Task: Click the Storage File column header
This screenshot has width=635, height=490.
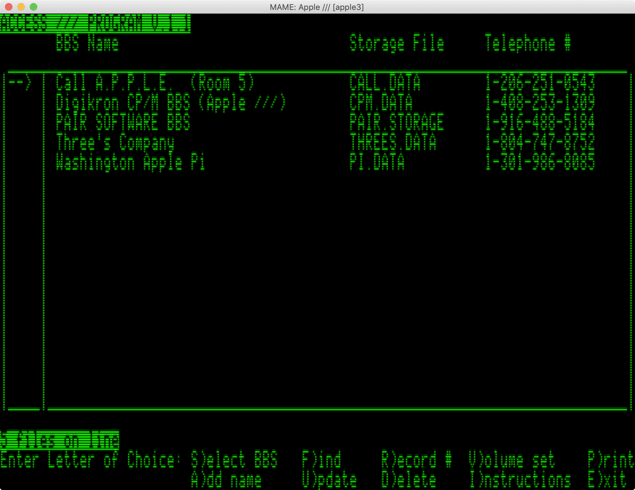Action: coord(397,43)
